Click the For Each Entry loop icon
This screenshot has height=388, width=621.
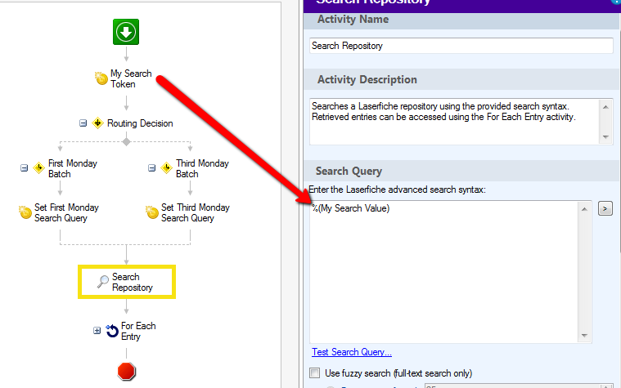tap(112, 331)
